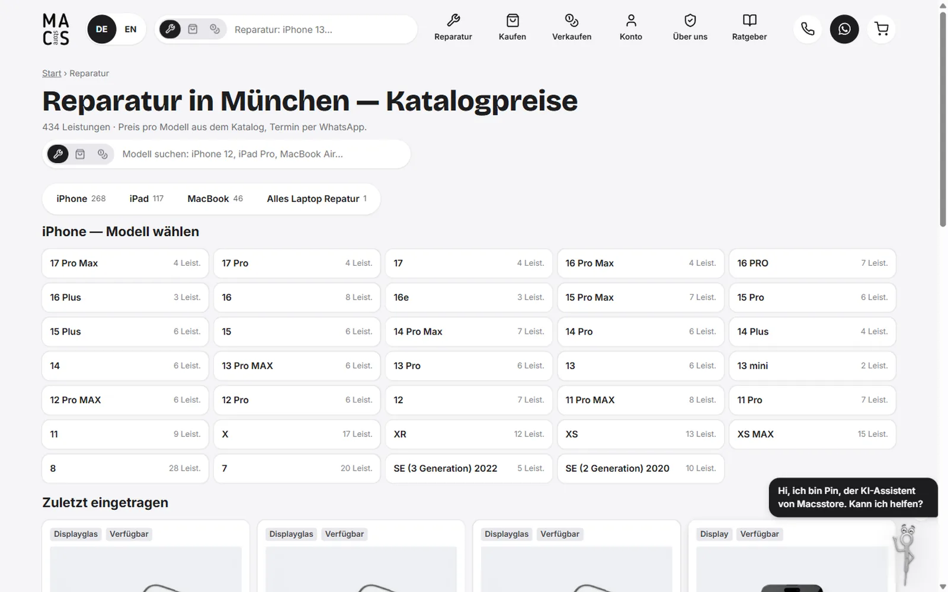This screenshot has width=948, height=592.
Task: Open the shopping cart icon
Action: 882,29
